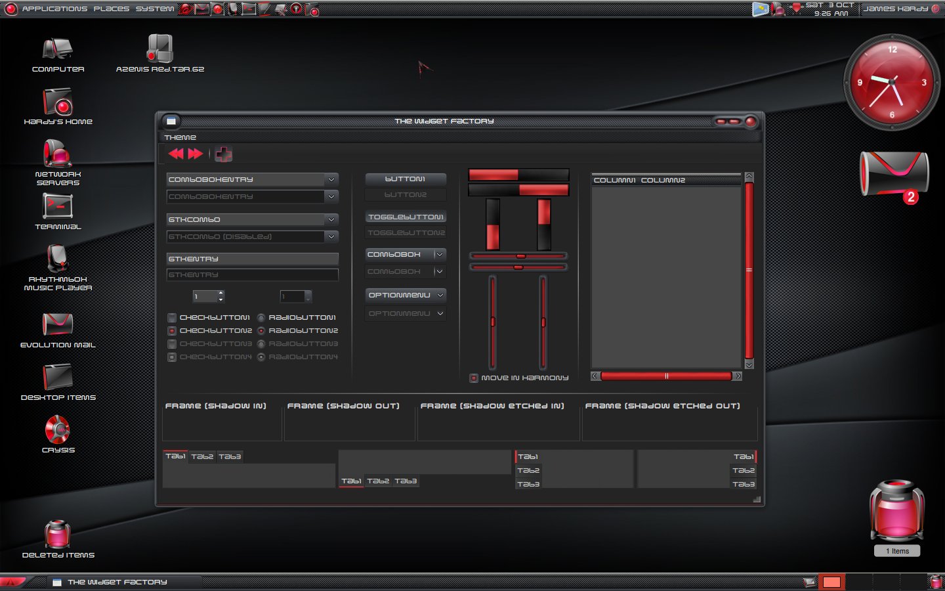Image resolution: width=945 pixels, height=591 pixels.
Task: Open the window menu icon of Widget Factory
Action: click(x=171, y=121)
